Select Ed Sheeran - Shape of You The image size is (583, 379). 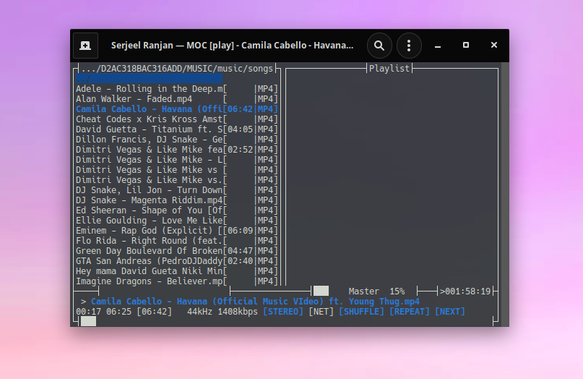coord(176,210)
